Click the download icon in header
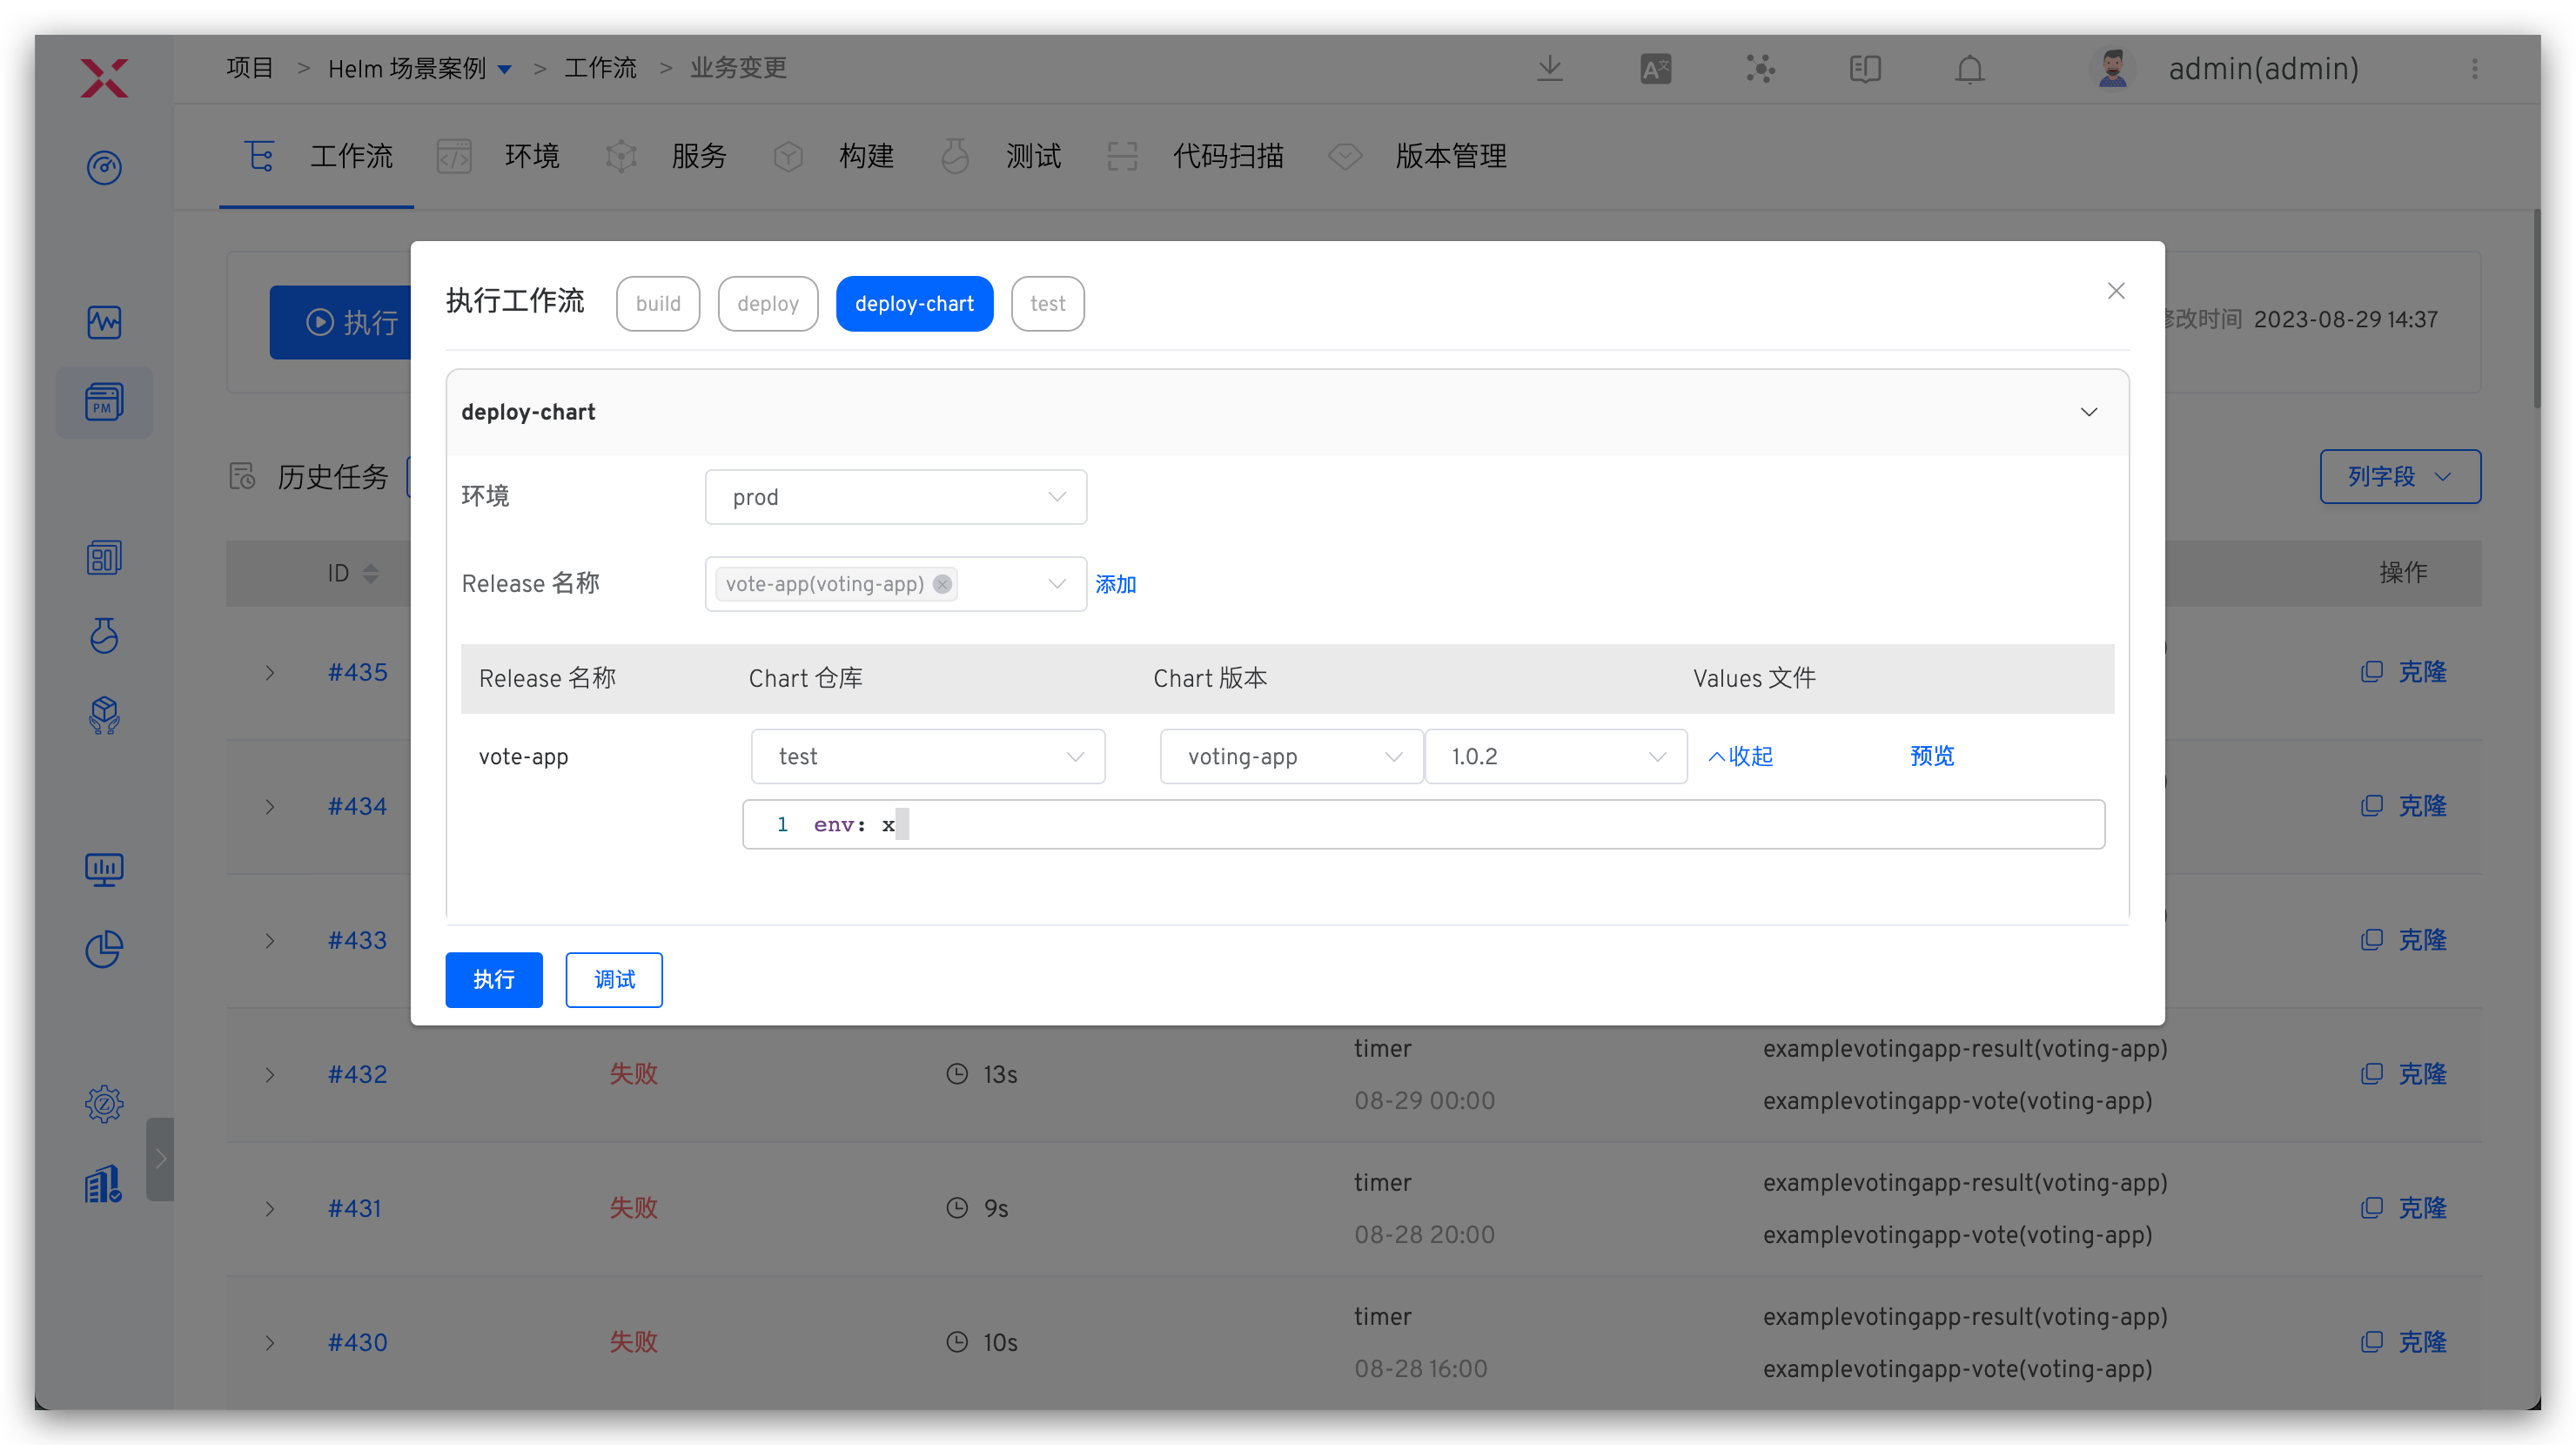Image resolution: width=2576 pixels, height=1445 pixels. tap(1549, 69)
